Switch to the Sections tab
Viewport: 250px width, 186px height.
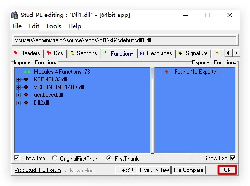84,53
